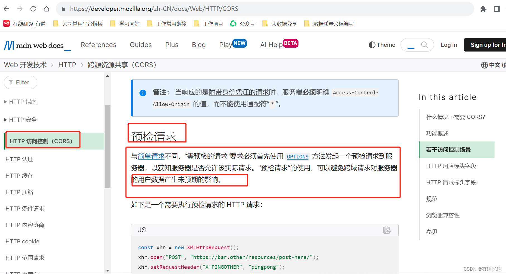Image resolution: width=506 pixels, height=274 pixels.
Task: Click the browser forward arrow
Action: click(20, 9)
